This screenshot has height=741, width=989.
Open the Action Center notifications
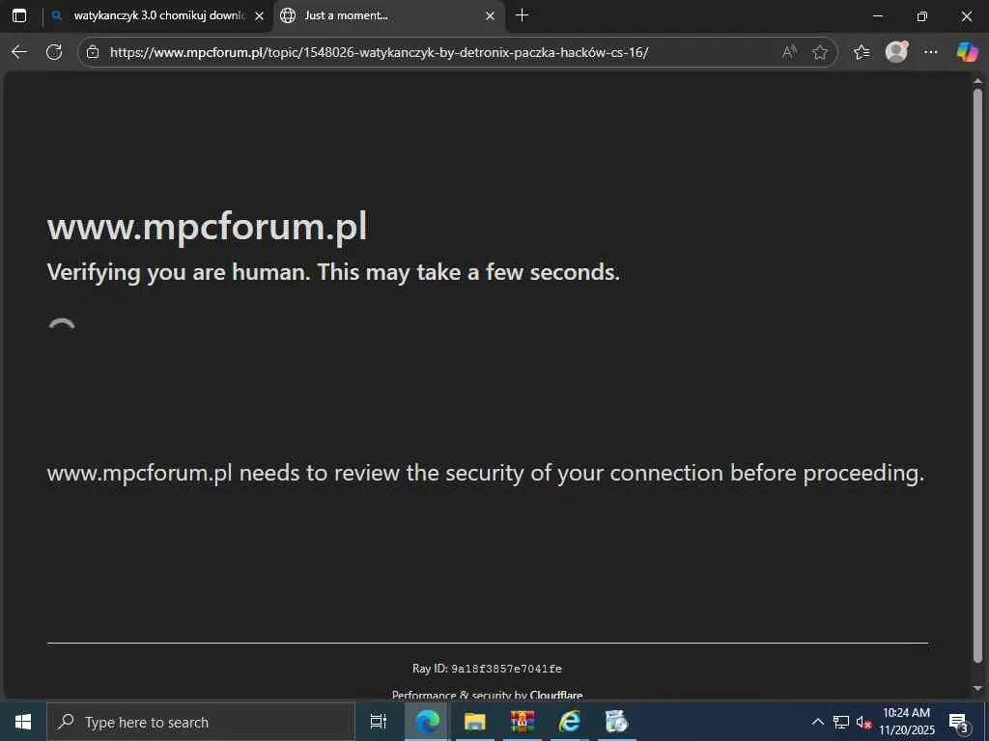tap(958, 722)
